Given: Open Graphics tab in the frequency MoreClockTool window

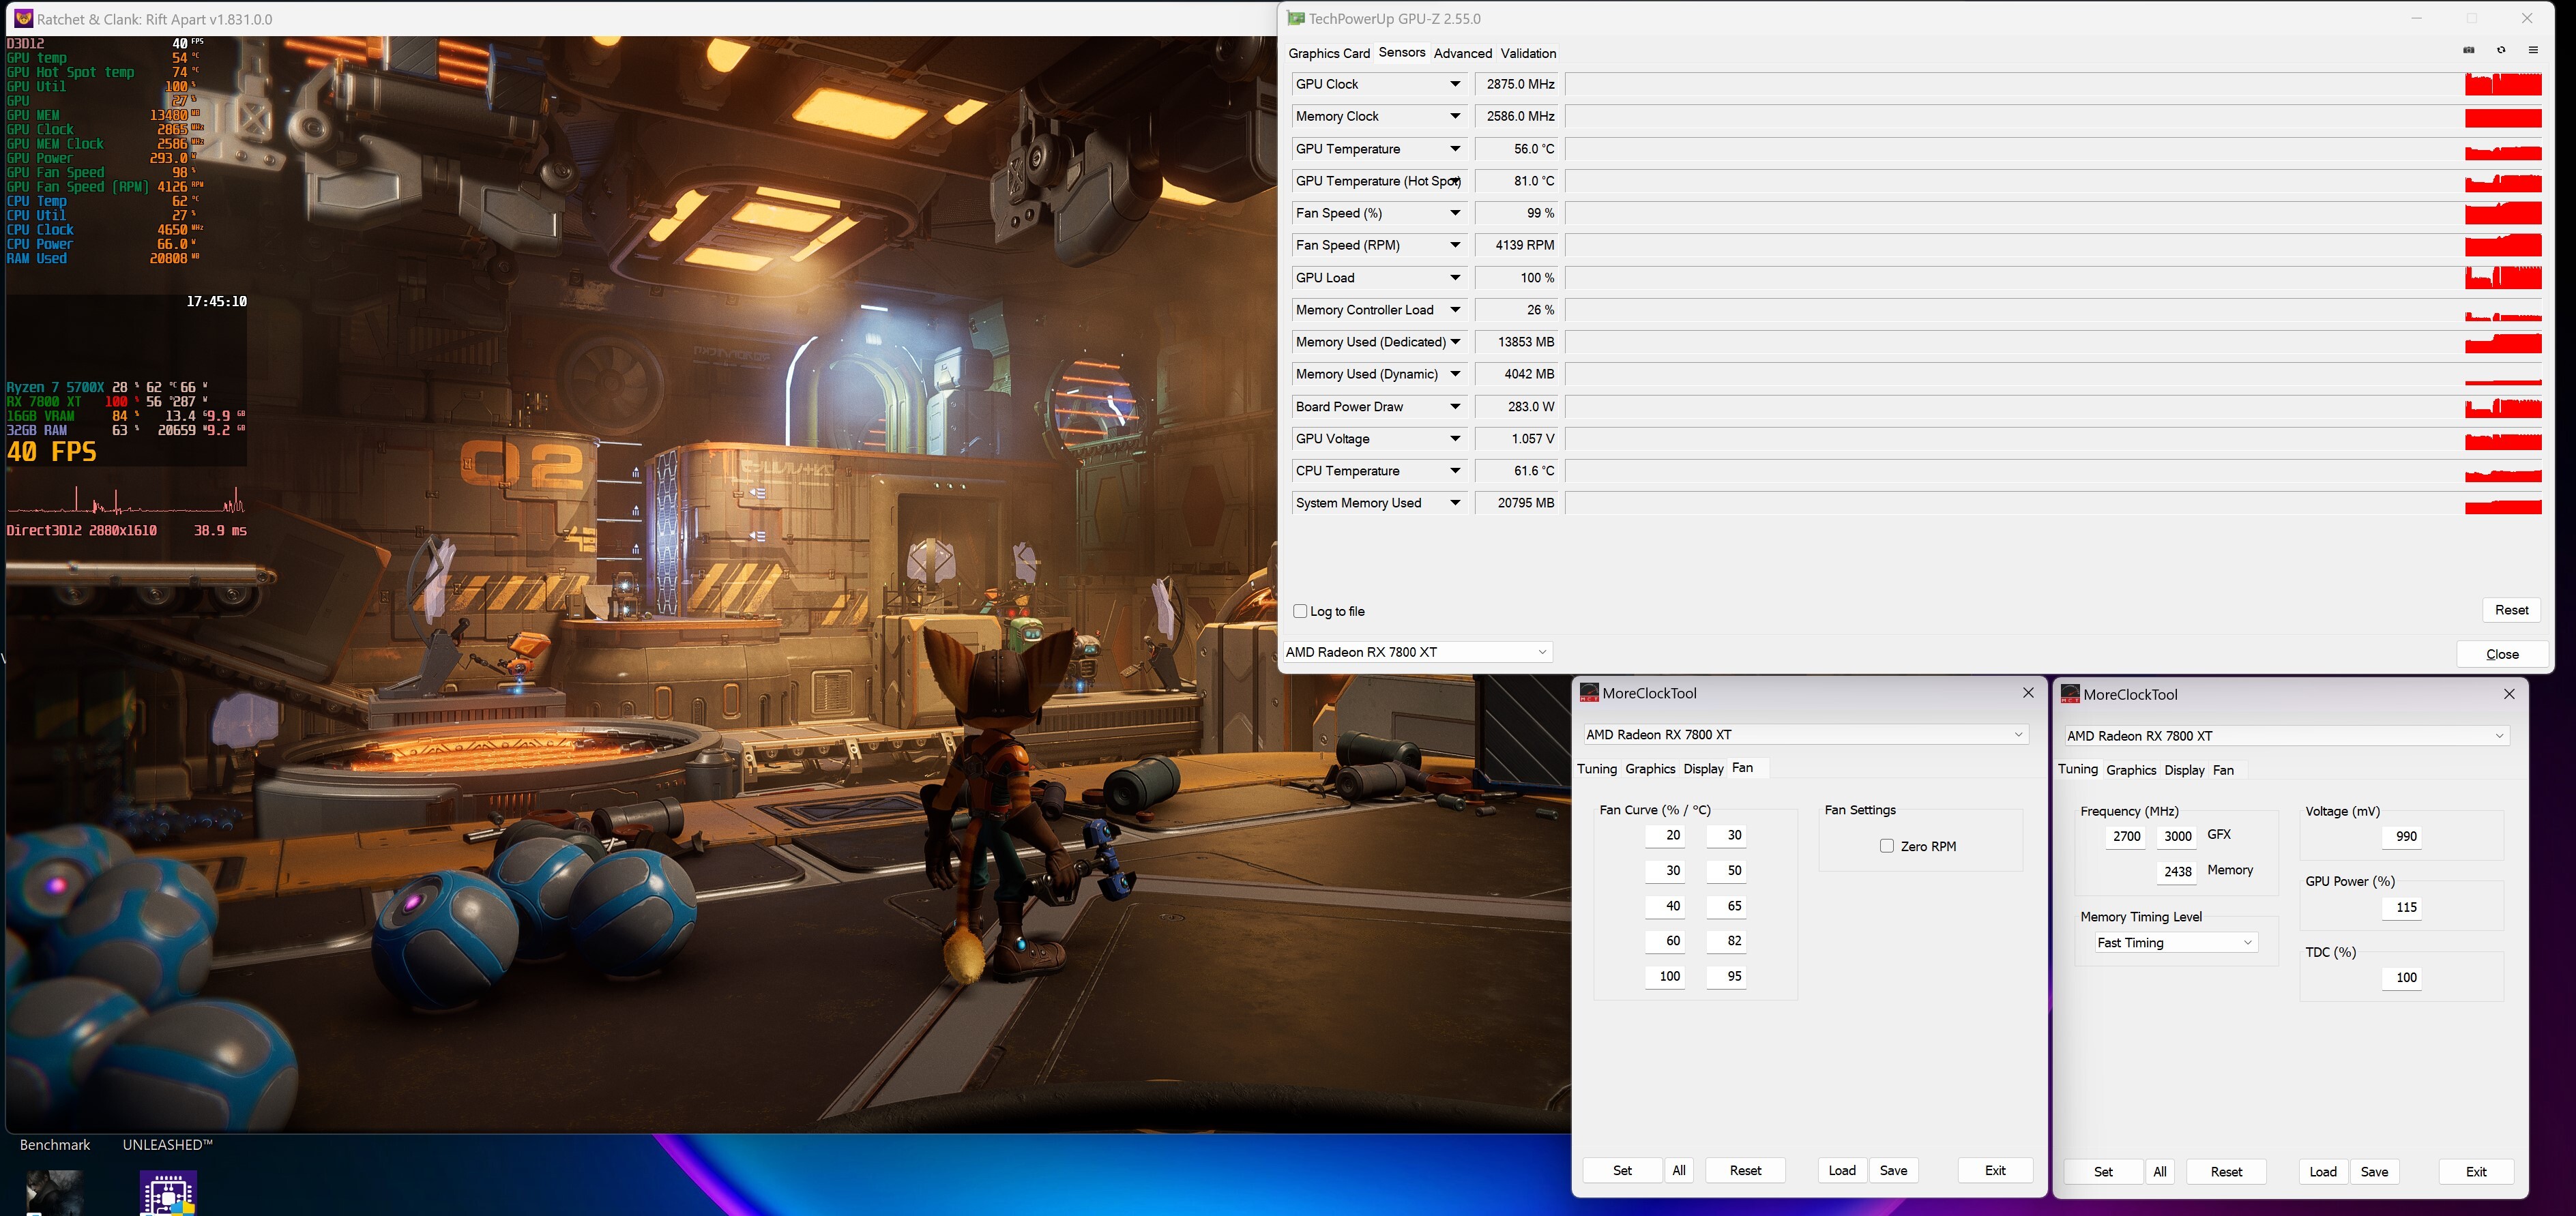Looking at the screenshot, I should tap(2131, 770).
